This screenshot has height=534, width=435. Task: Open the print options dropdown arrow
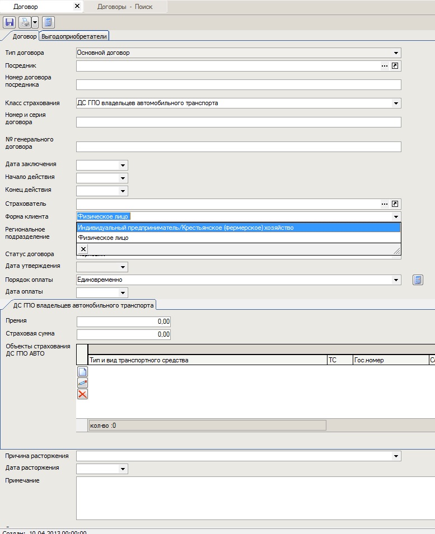[35, 22]
